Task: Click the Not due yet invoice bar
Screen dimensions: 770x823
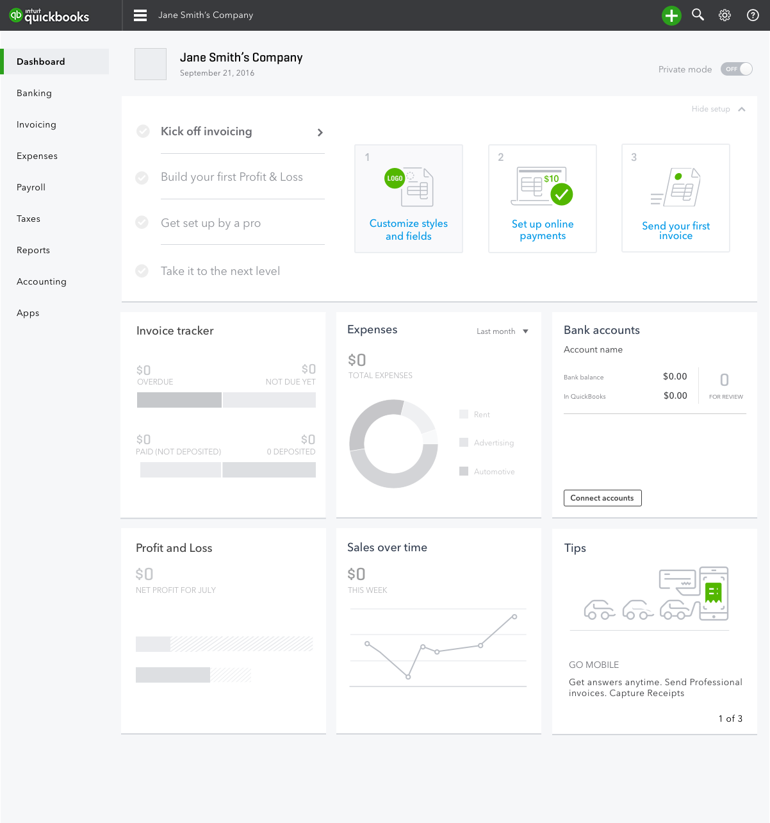Action: click(x=269, y=400)
